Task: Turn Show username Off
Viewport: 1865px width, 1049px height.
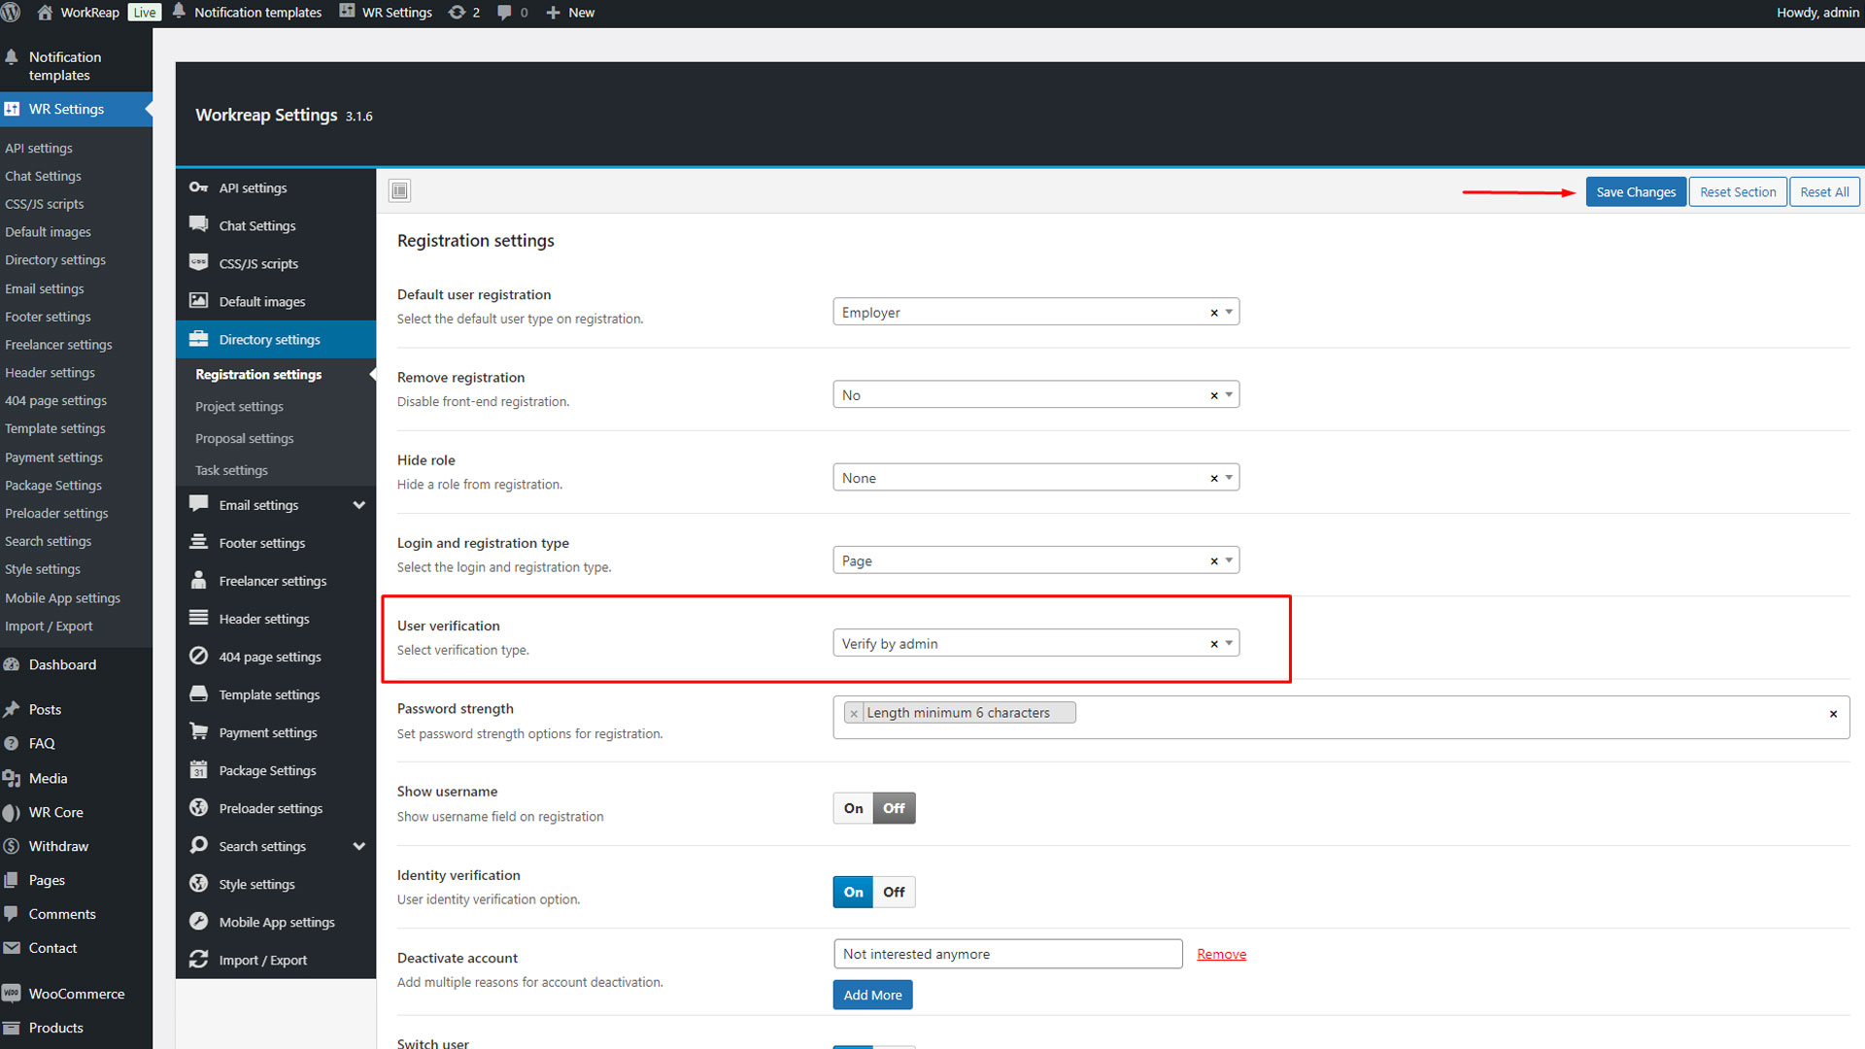Action: coord(894,808)
